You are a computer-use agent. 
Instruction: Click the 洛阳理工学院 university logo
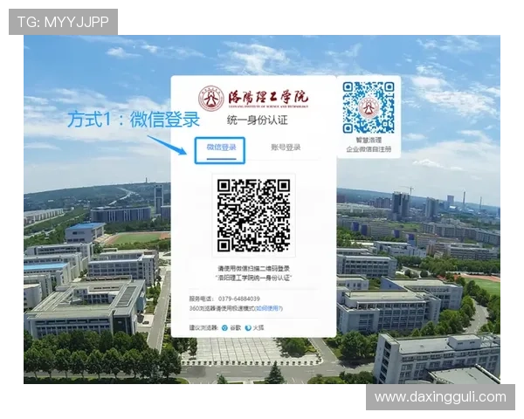point(211,99)
